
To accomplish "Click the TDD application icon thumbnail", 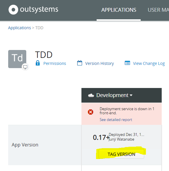I will 17,59.
